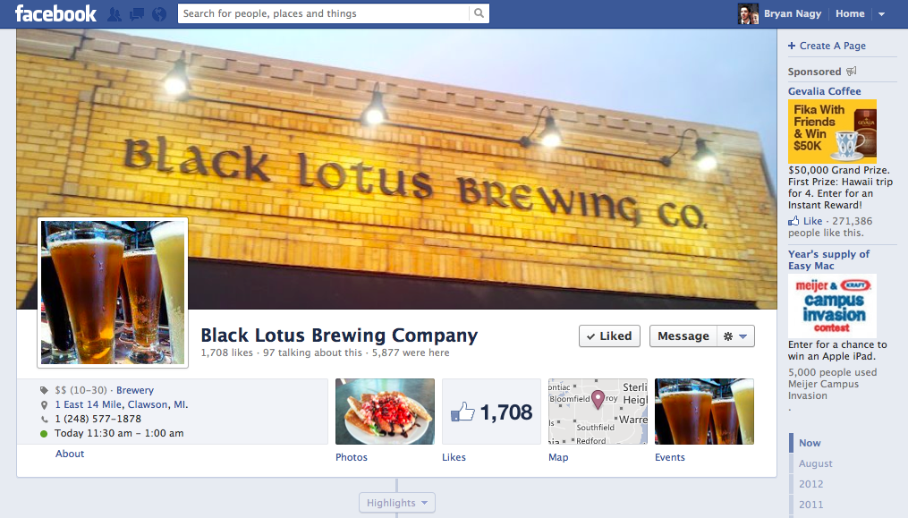Viewport: 908px width, 518px height.
Task: Go to Home in top bar
Action: (x=850, y=13)
